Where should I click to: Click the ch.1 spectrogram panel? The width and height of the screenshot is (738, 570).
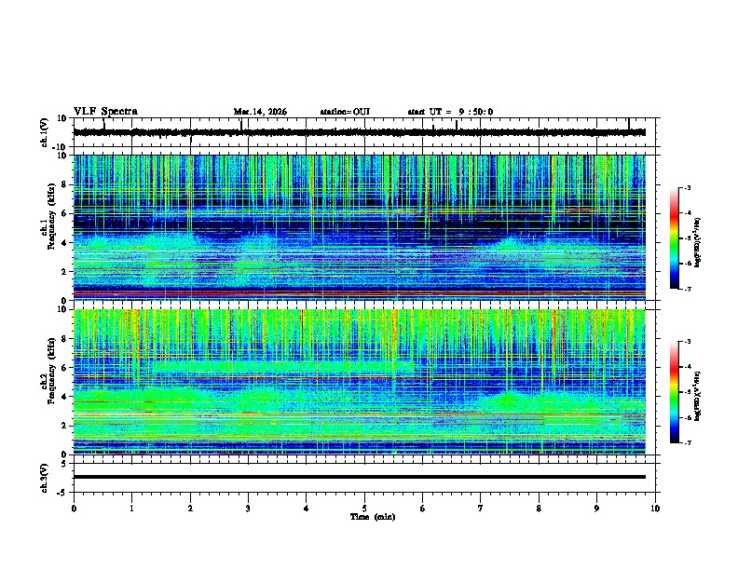pyautogui.click(x=360, y=227)
